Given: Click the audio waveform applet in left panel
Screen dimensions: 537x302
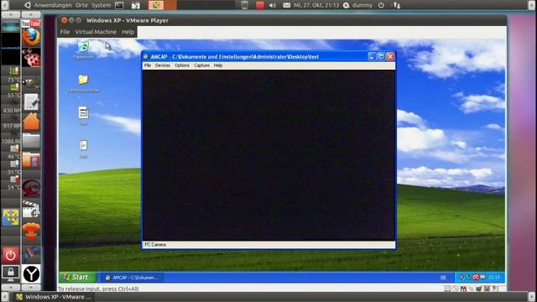Looking at the screenshot, I should (x=11, y=26).
